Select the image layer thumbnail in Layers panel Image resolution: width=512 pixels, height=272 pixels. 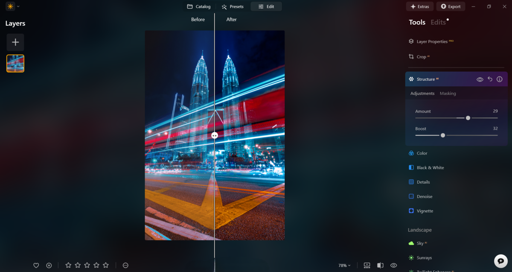pyautogui.click(x=15, y=63)
